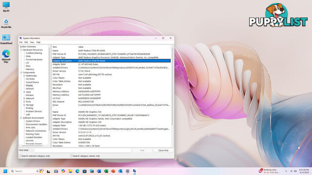Open This PC desktop icon

[6, 6]
